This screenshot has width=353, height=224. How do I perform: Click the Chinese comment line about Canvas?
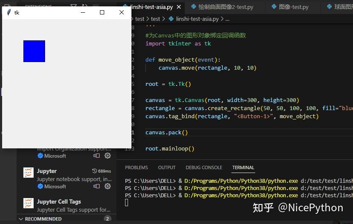(x=196, y=36)
